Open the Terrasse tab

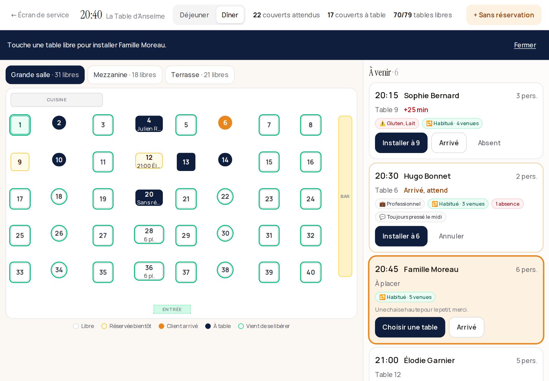(200, 75)
